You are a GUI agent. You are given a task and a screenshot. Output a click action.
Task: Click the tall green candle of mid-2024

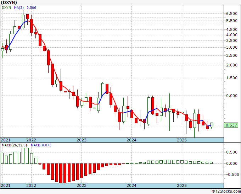pyautogui.click(x=149, y=111)
